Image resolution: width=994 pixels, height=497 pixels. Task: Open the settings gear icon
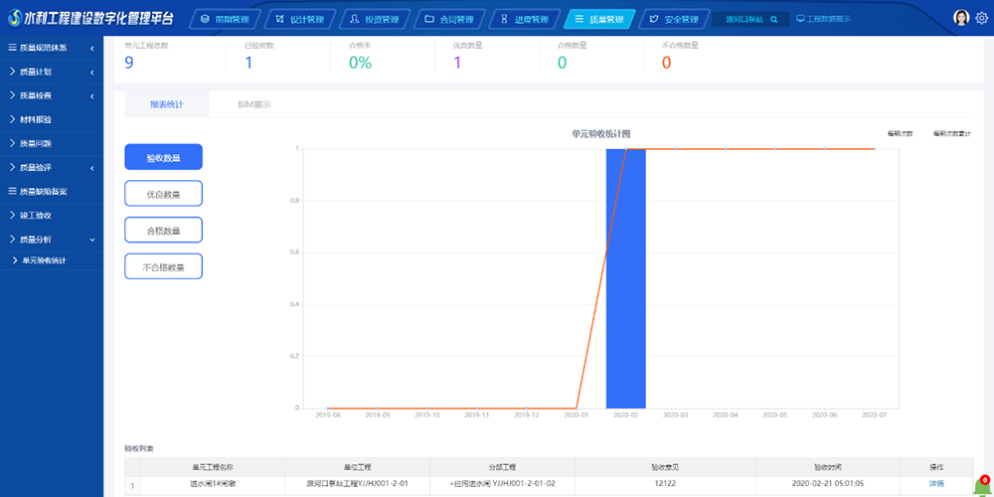click(x=982, y=18)
